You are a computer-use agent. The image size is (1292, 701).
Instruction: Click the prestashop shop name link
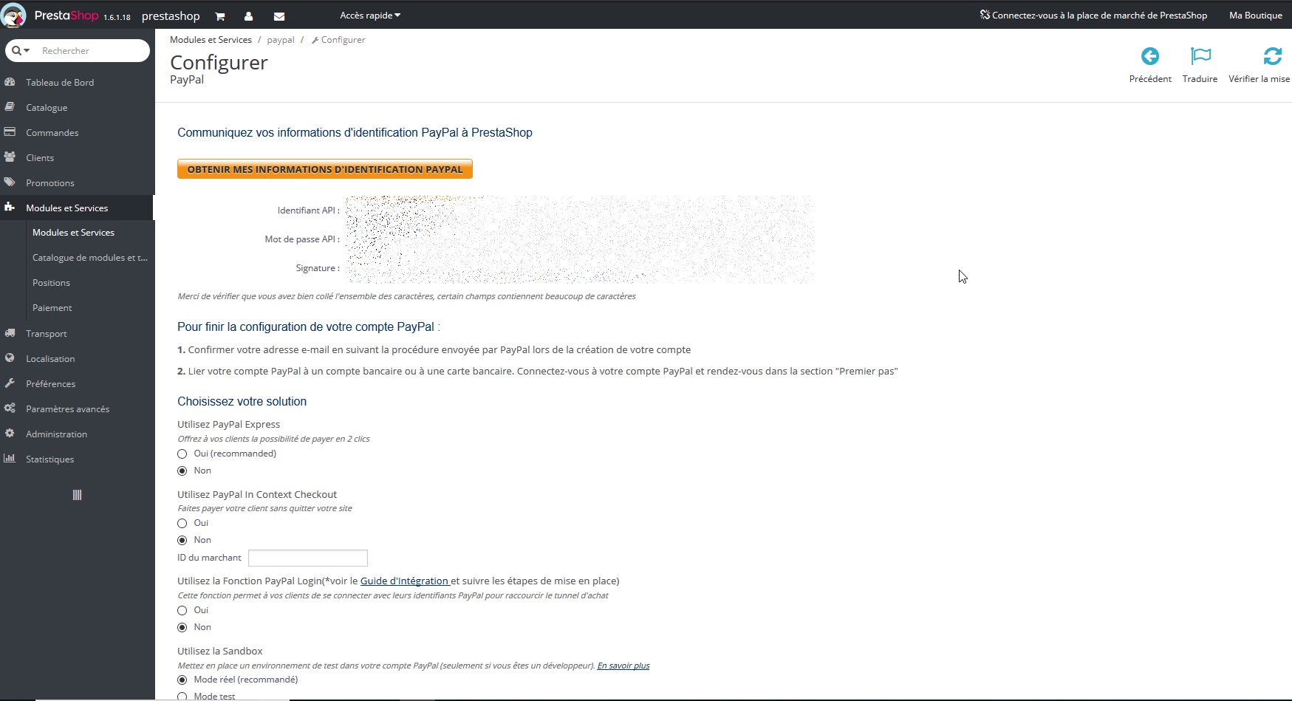pos(171,16)
